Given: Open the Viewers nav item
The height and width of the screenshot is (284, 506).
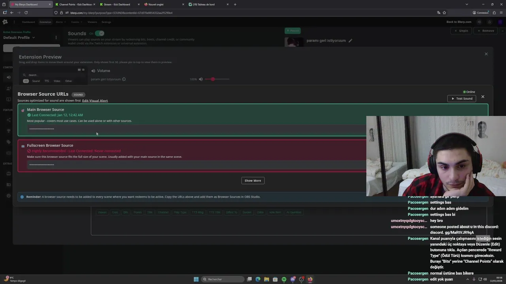Looking at the screenshot, I should (x=92, y=22).
